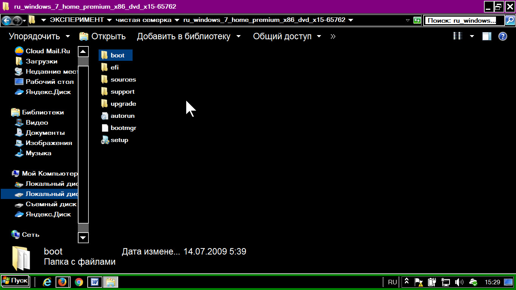Screen dimensions: 516x290
Task: Select the efi folder icon
Action: click(105, 68)
